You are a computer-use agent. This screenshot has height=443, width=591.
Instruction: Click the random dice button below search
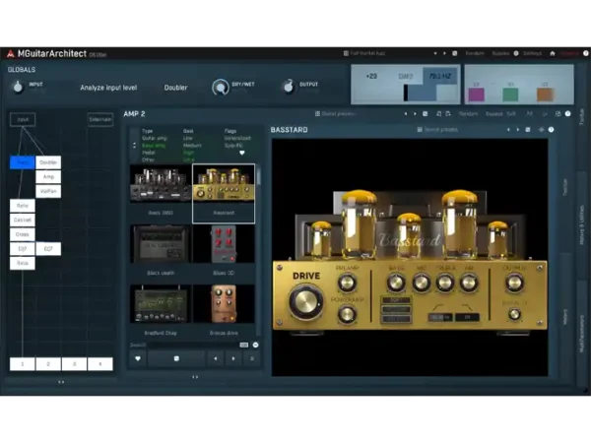[176, 358]
